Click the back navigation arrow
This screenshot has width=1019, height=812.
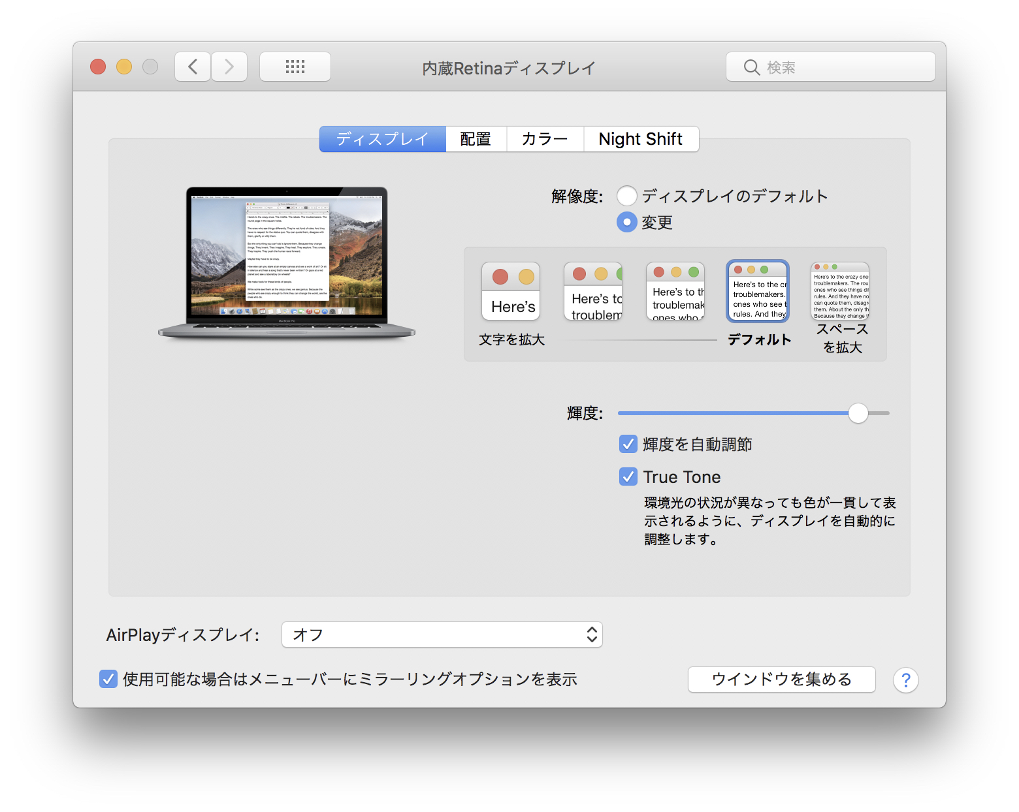(193, 67)
